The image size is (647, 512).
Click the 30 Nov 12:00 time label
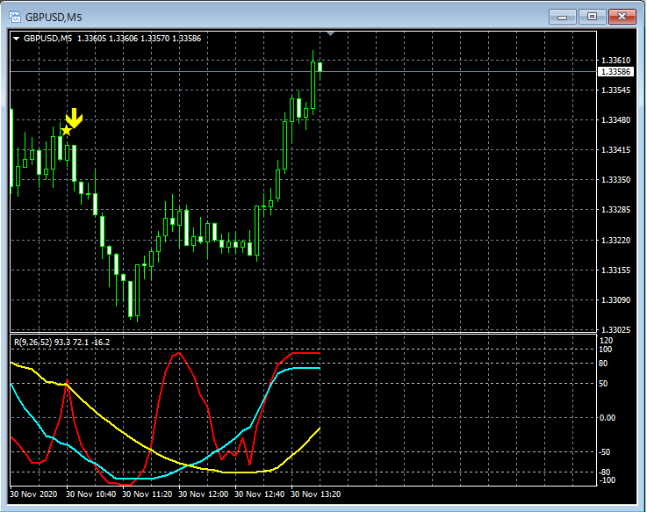tap(205, 494)
